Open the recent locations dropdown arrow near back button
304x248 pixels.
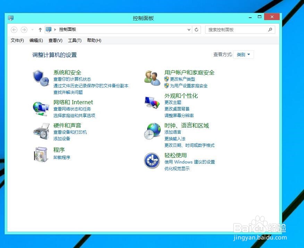click(32, 29)
